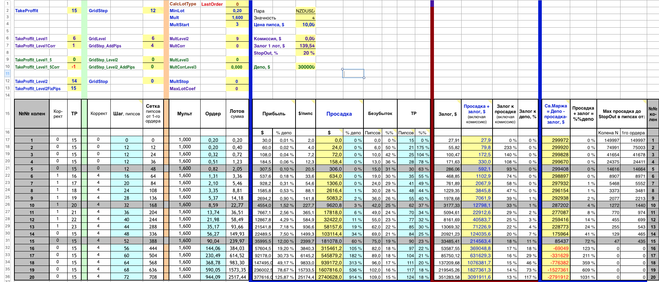Select the order cell 590,05

[x=213, y=270]
